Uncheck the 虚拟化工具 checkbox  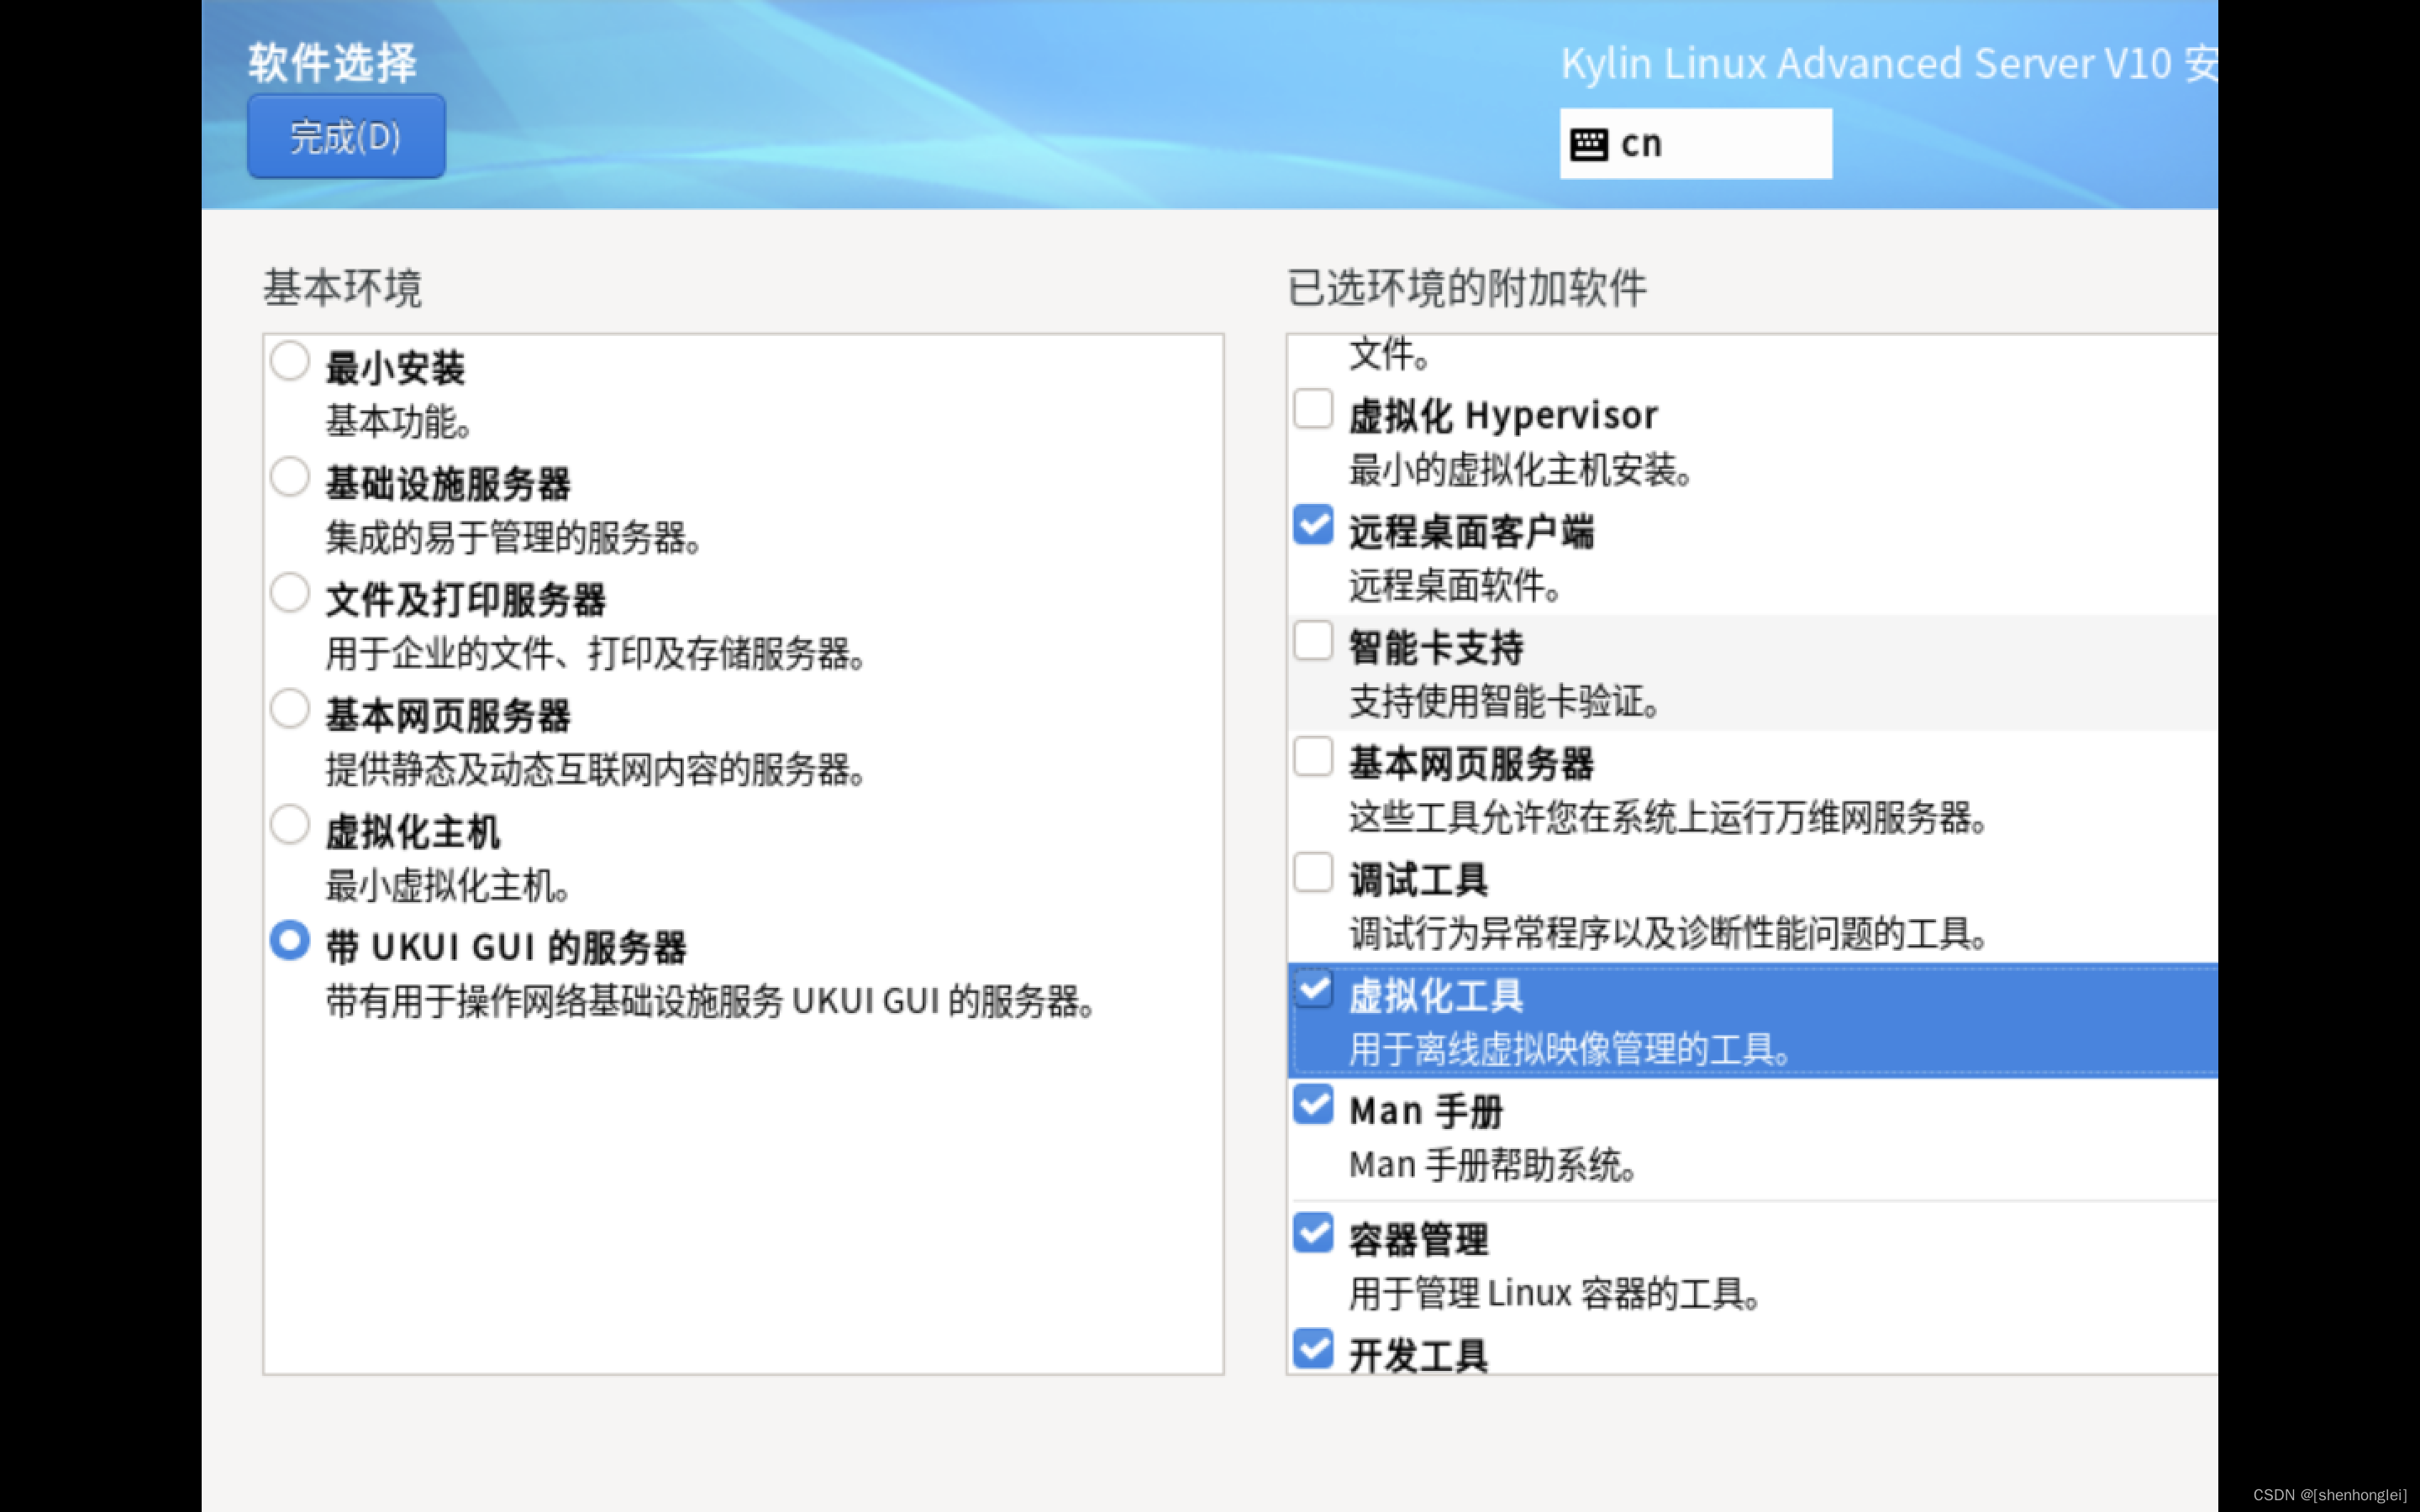[x=1313, y=989]
